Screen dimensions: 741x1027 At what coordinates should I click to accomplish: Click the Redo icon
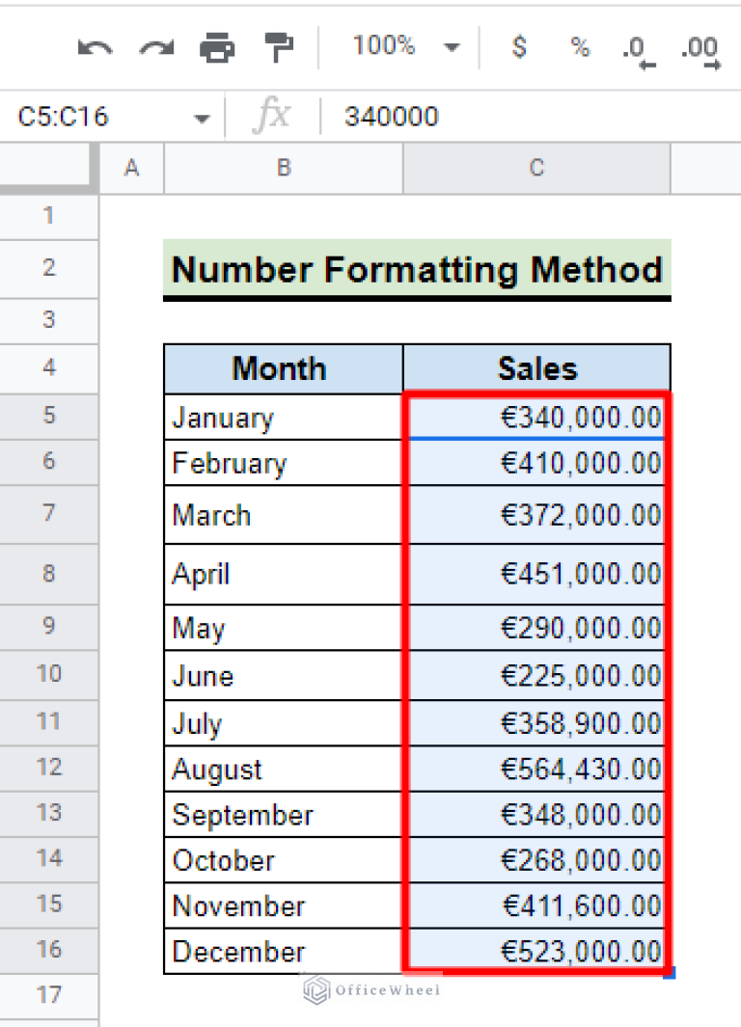155,47
